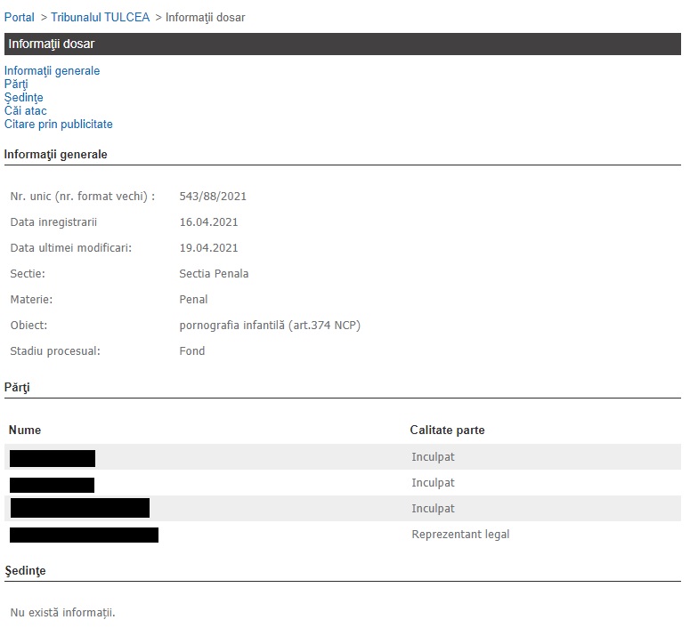Click the case number 543/88/2021
This screenshot has width=690, height=636.
click(212, 197)
